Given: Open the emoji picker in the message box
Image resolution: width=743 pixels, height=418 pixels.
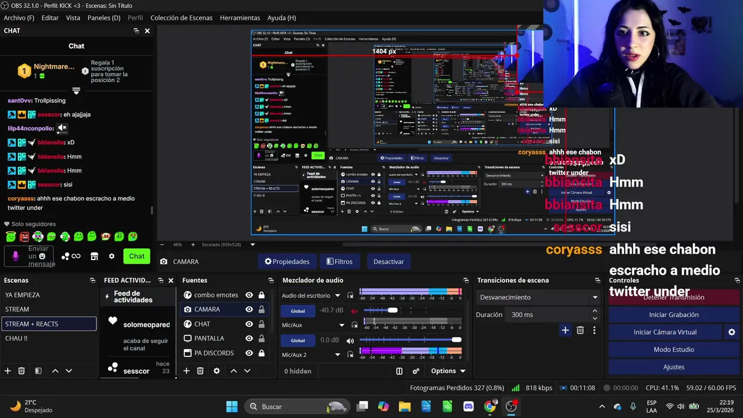Looking at the screenshot, I should click(42, 256).
